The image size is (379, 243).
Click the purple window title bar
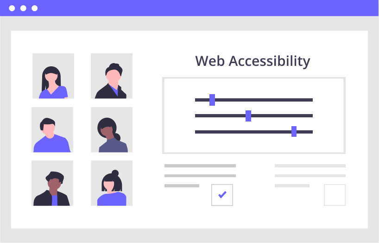click(x=189, y=8)
